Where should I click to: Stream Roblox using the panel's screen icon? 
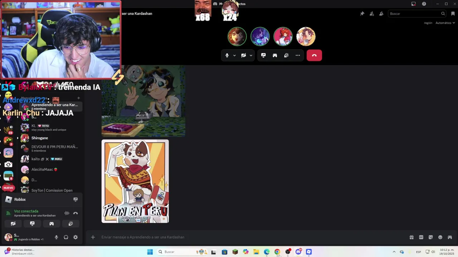75,200
